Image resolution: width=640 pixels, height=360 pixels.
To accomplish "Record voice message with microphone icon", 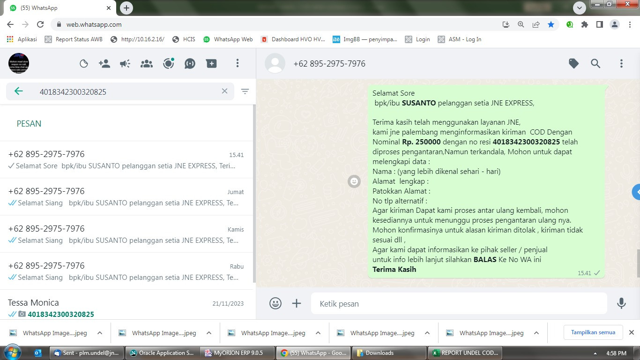I will pos(621,303).
